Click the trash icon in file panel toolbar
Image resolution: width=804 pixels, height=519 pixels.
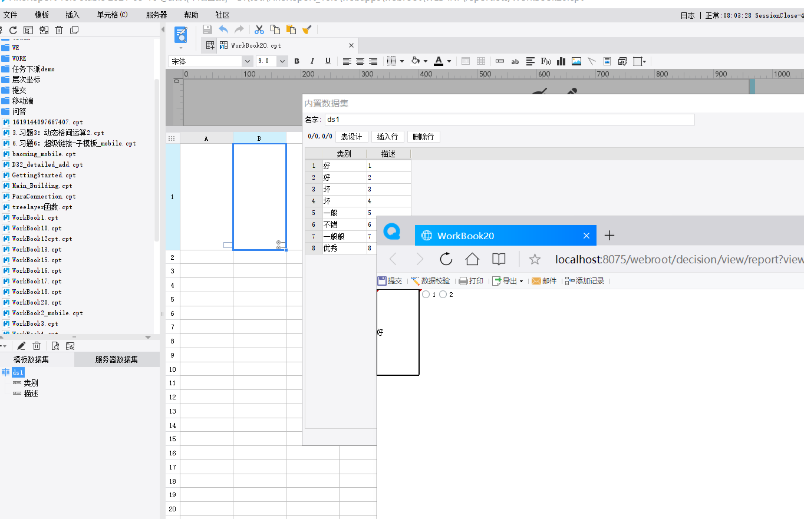(59, 30)
